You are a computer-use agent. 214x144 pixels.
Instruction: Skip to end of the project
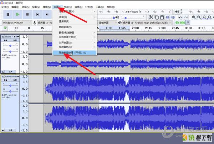tap(47, 14)
